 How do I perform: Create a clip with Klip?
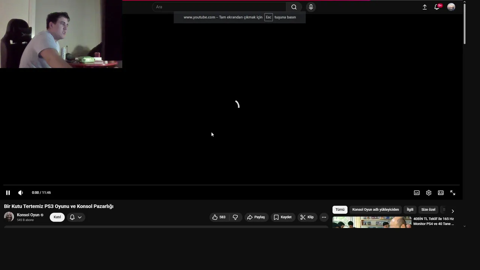[x=307, y=217]
